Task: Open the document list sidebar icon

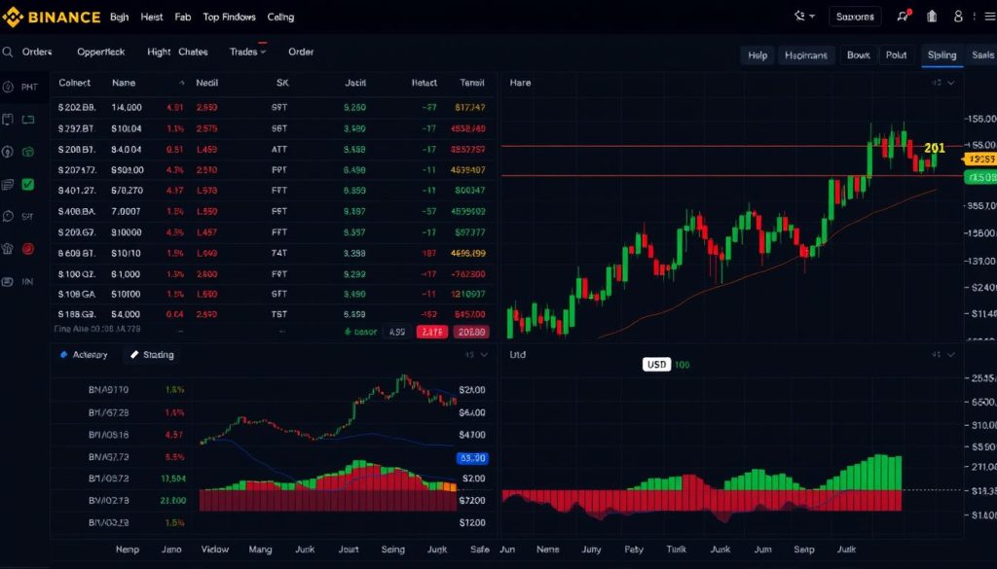Action: (x=8, y=184)
